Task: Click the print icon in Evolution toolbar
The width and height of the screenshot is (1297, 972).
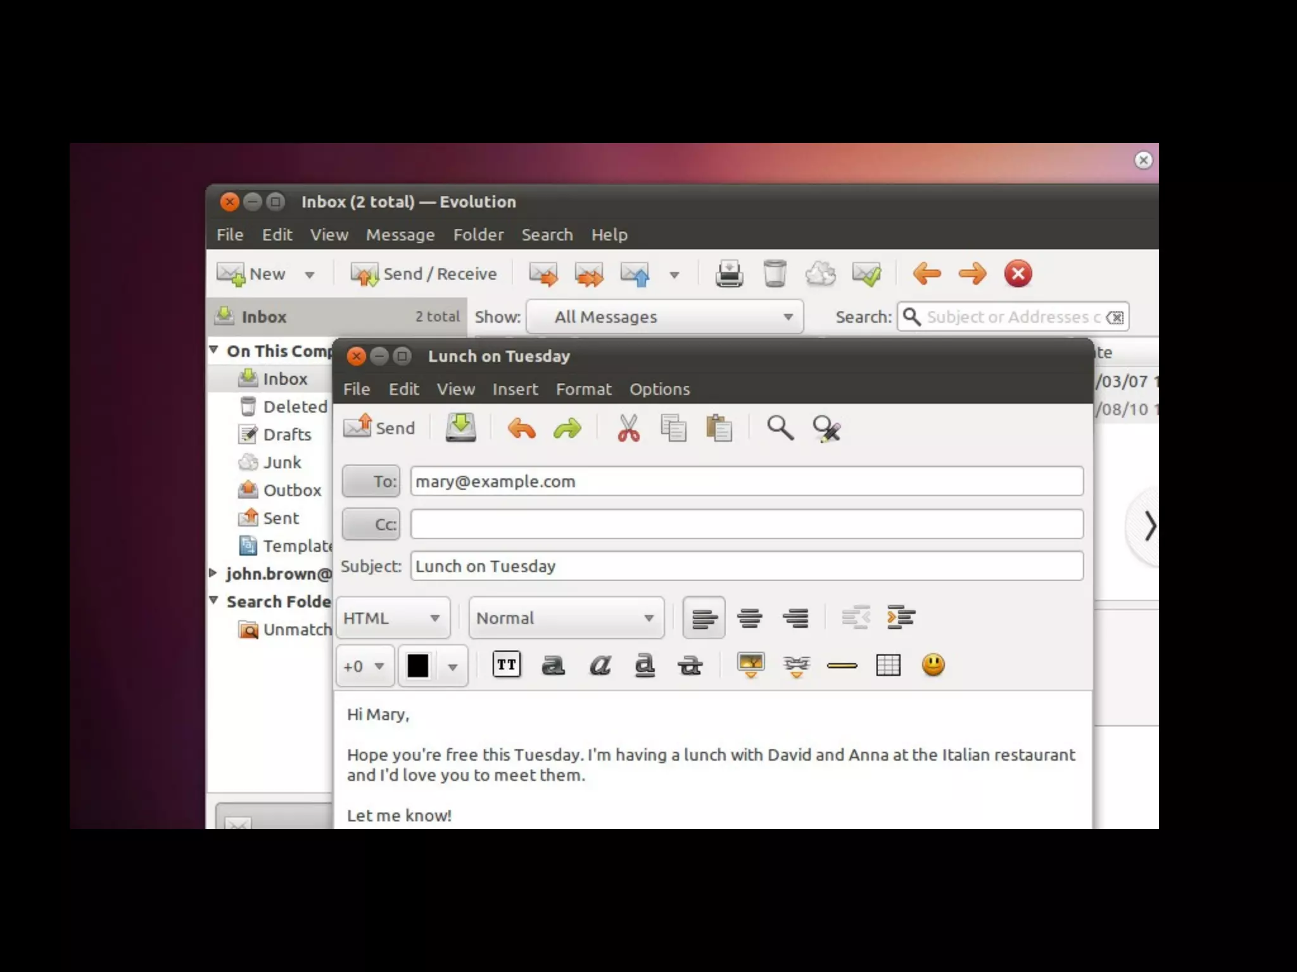Action: click(729, 274)
